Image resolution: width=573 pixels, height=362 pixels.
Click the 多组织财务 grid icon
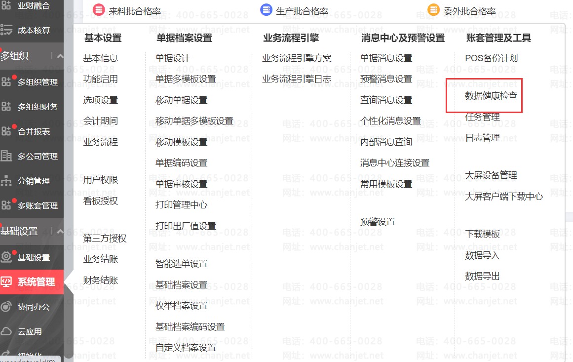(6, 106)
